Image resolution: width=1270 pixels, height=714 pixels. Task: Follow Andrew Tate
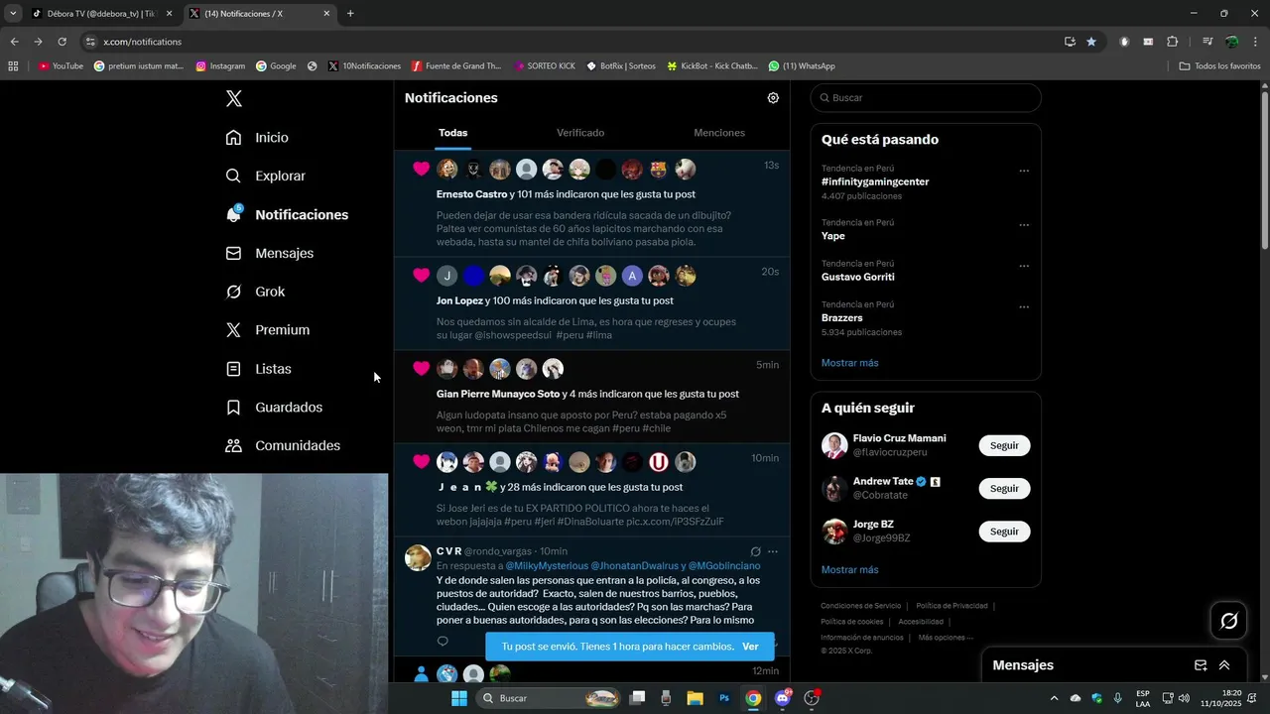pos(1004,488)
